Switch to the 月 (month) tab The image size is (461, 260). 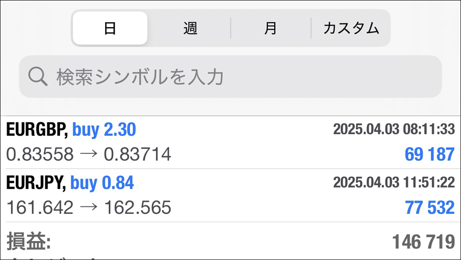click(x=271, y=28)
